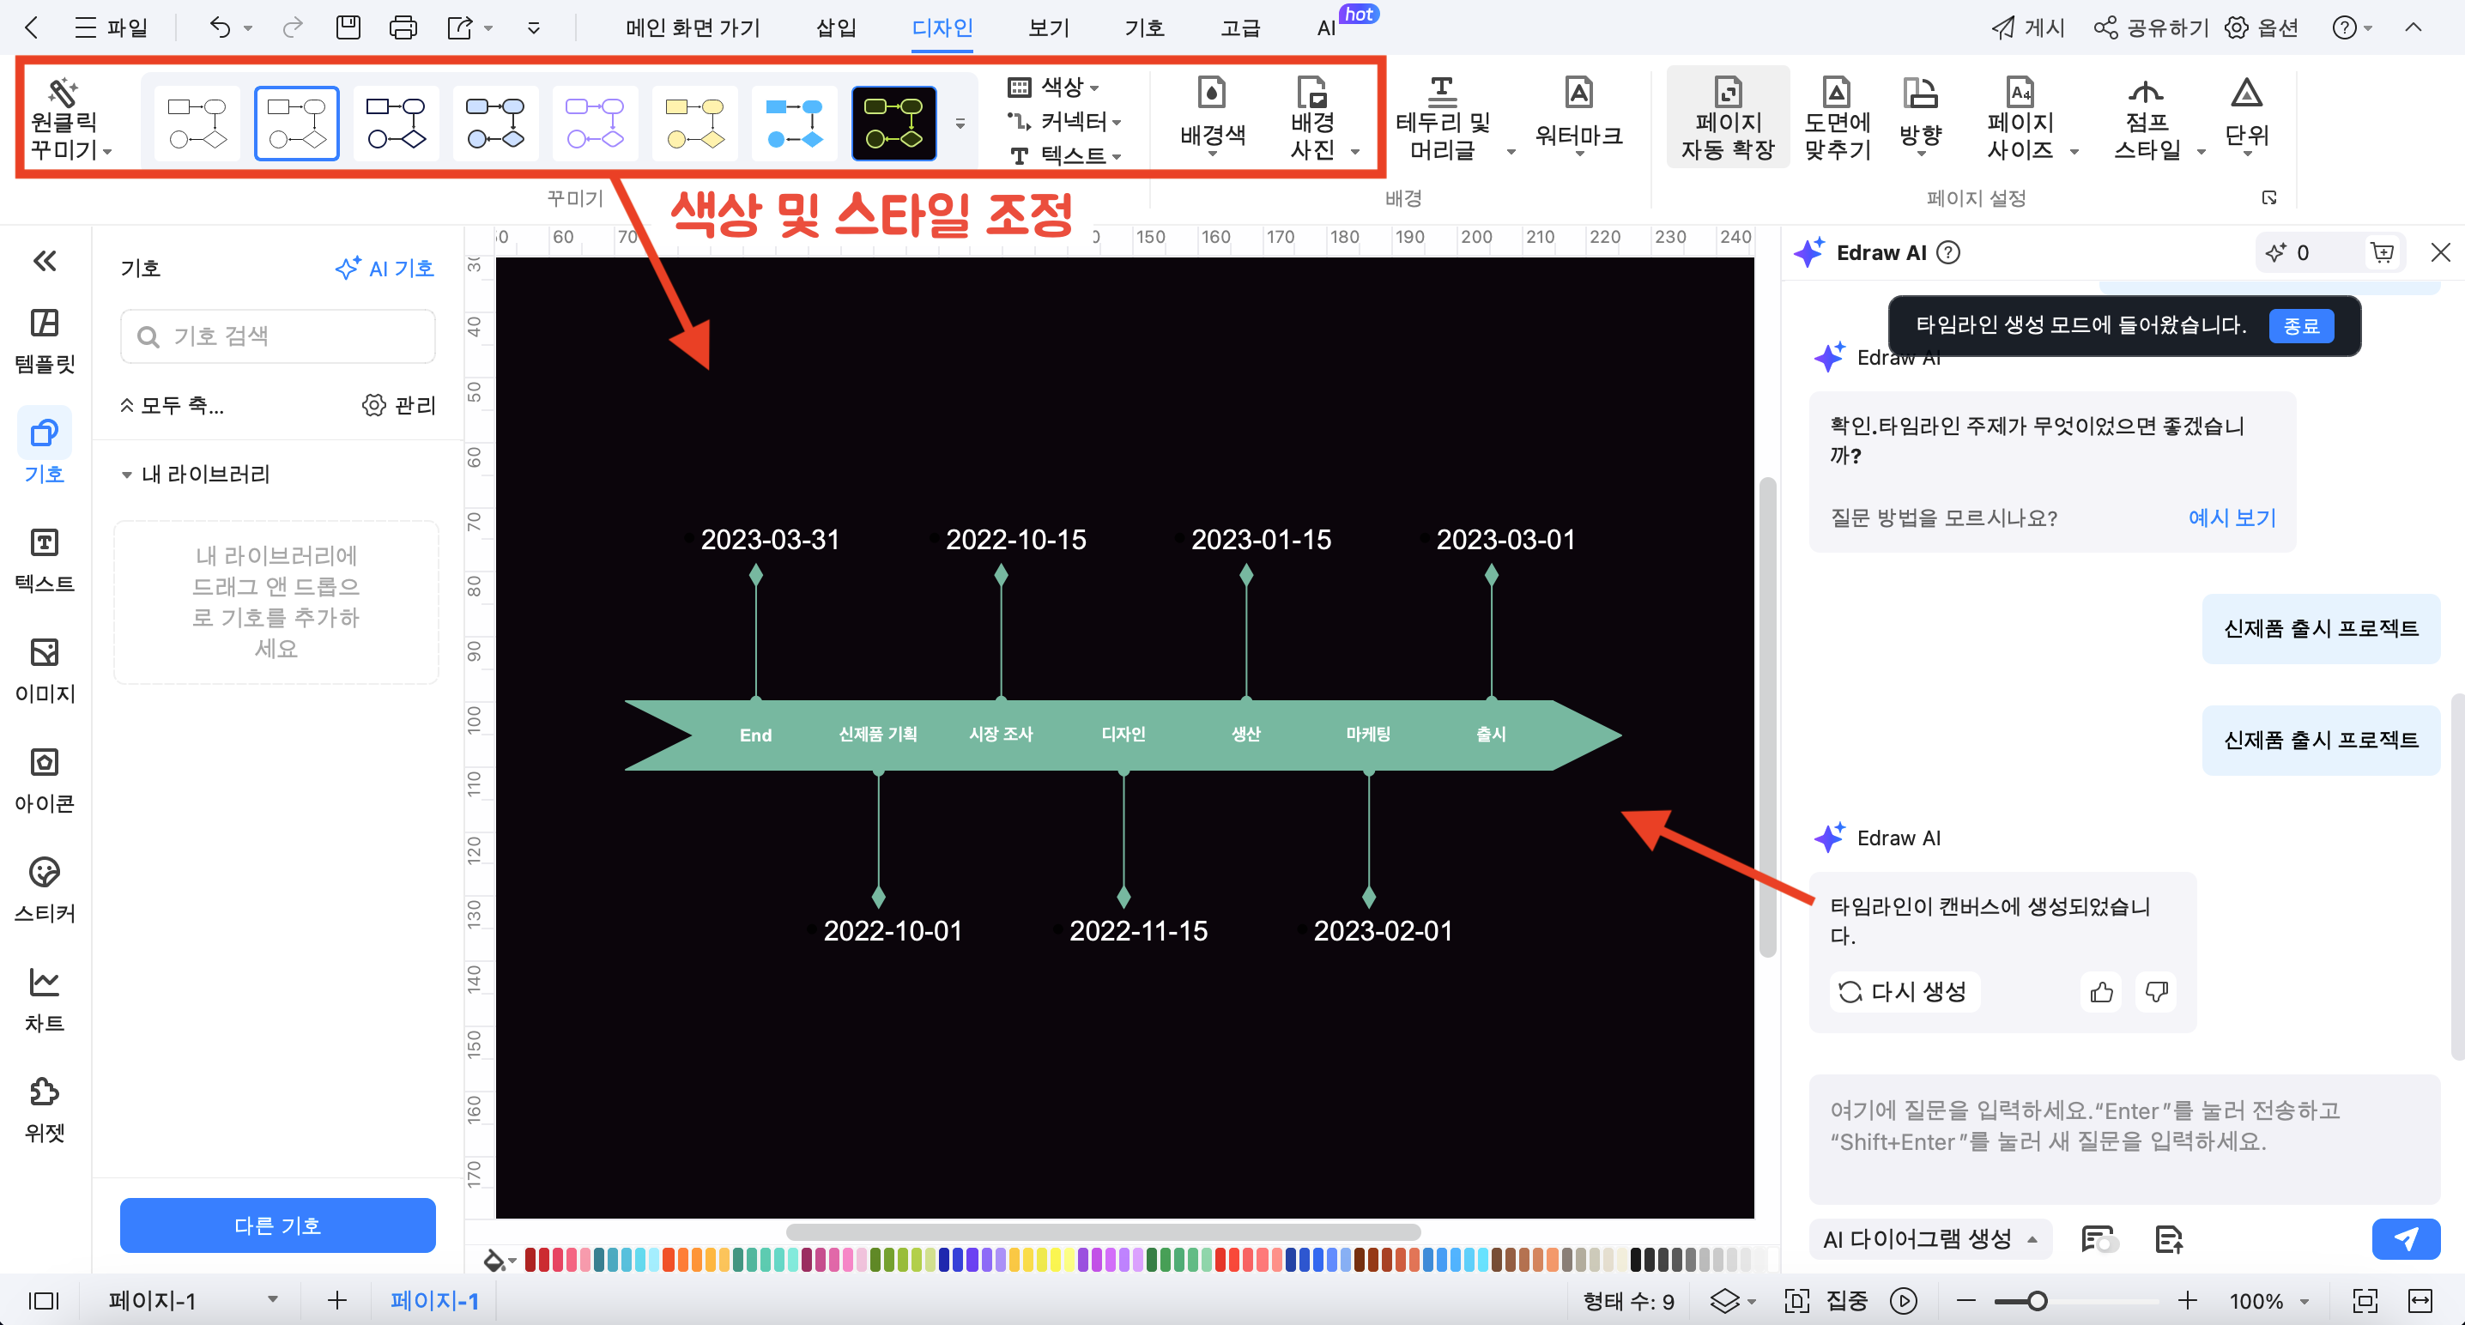Toggle 집중 focus mode in the status bar
Screen dimensions: 2465x1325
pos(1826,1300)
